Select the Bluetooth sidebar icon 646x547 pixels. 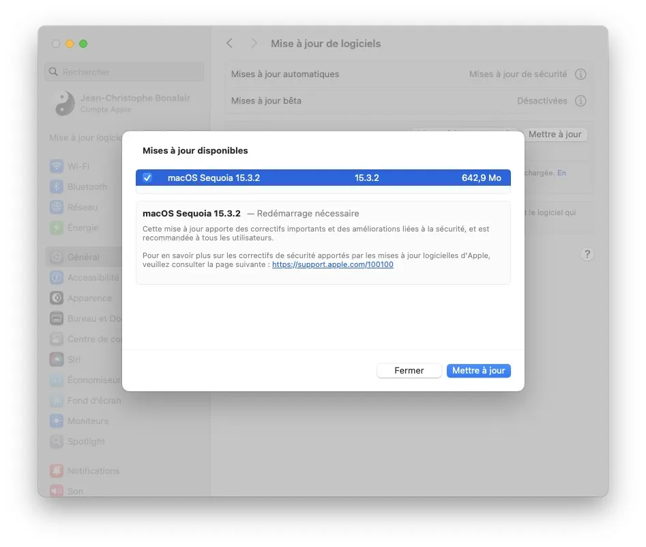click(57, 187)
